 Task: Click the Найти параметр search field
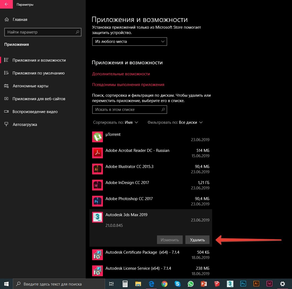[x=43, y=32]
